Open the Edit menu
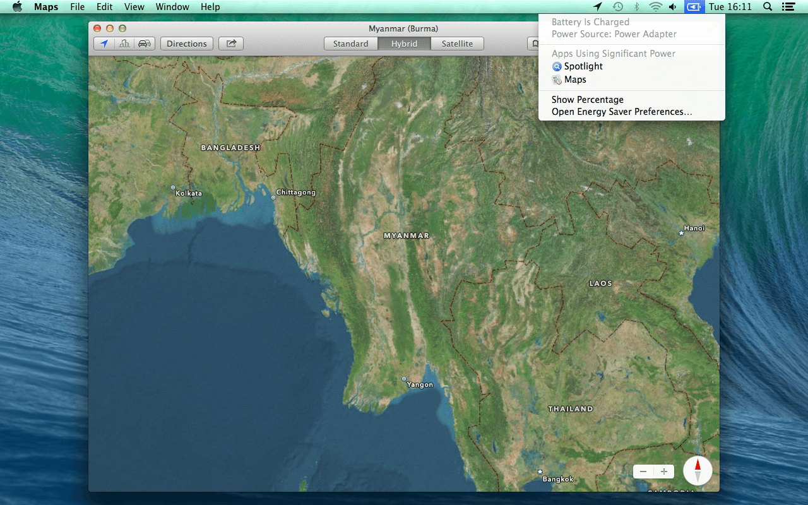The image size is (808, 505). [x=104, y=7]
